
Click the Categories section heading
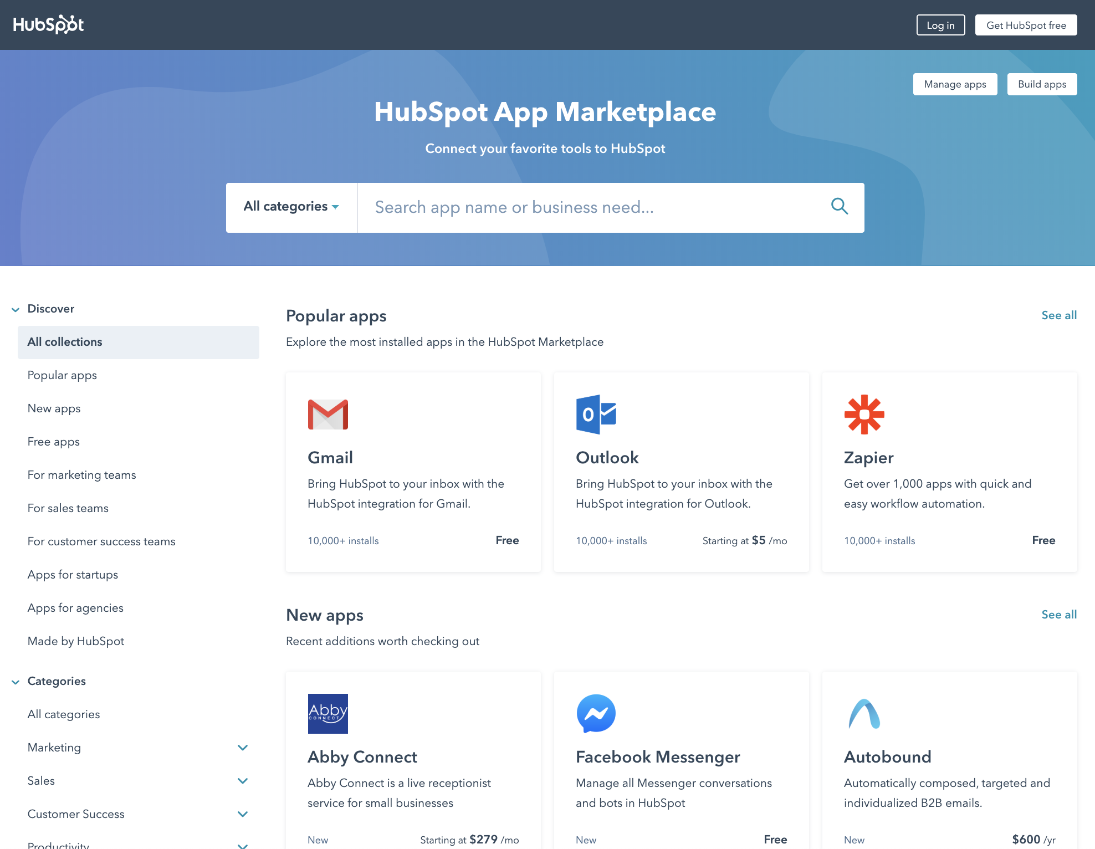click(x=57, y=681)
